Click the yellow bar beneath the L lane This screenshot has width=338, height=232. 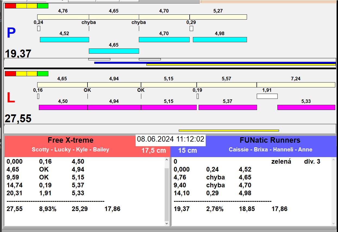[229, 130]
